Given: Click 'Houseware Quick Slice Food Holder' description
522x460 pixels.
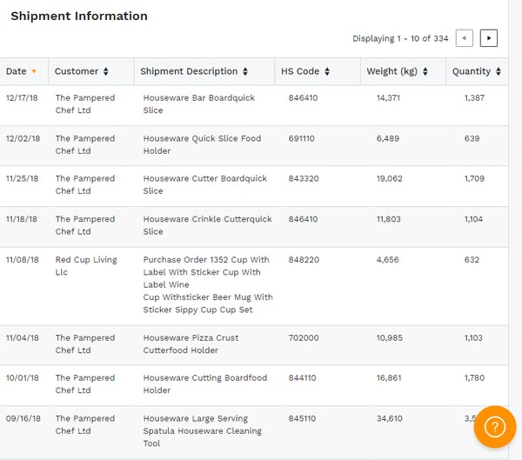Looking at the screenshot, I should (x=202, y=144).
